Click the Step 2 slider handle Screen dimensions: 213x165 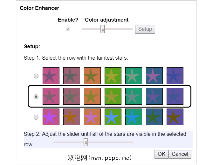(x=86, y=142)
